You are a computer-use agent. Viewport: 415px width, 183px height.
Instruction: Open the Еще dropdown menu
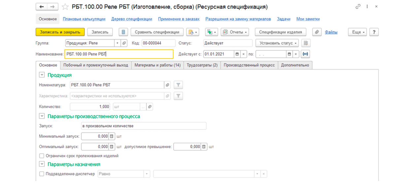coord(358,32)
